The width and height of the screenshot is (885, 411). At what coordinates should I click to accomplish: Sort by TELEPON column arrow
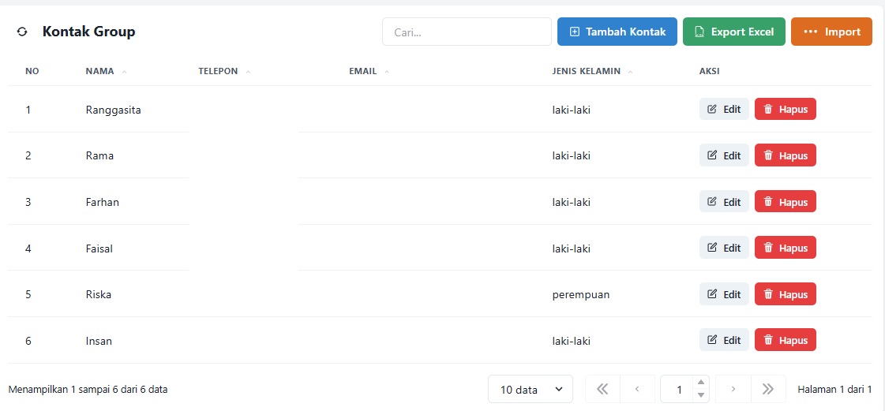pos(249,72)
